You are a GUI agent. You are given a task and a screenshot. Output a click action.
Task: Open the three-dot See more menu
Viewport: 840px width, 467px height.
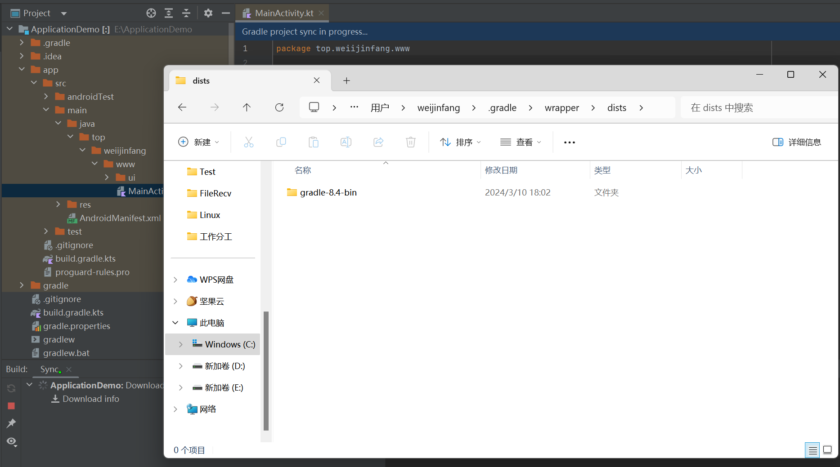[x=570, y=142]
